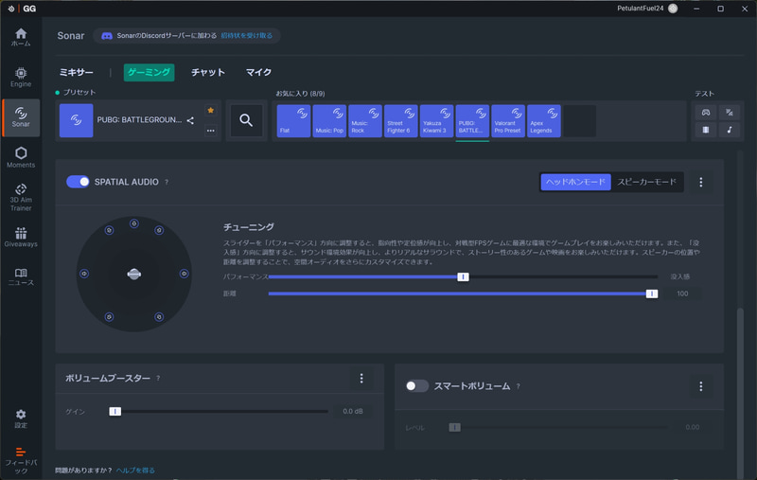Play the film strip test sound
This screenshot has height=480, width=757.
click(x=706, y=130)
